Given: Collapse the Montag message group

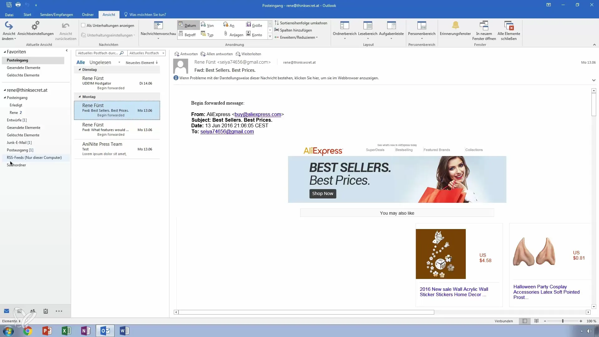Looking at the screenshot, I should pos(80,97).
